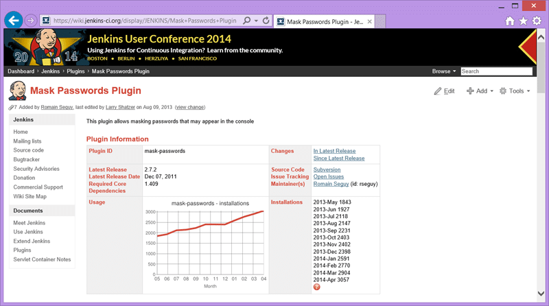Open the Open Issues link
The width and height of the screenshot is (549, 306).
coord(329,177)
